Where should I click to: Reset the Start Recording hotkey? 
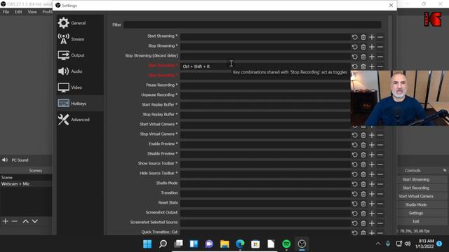click(354, 66)
